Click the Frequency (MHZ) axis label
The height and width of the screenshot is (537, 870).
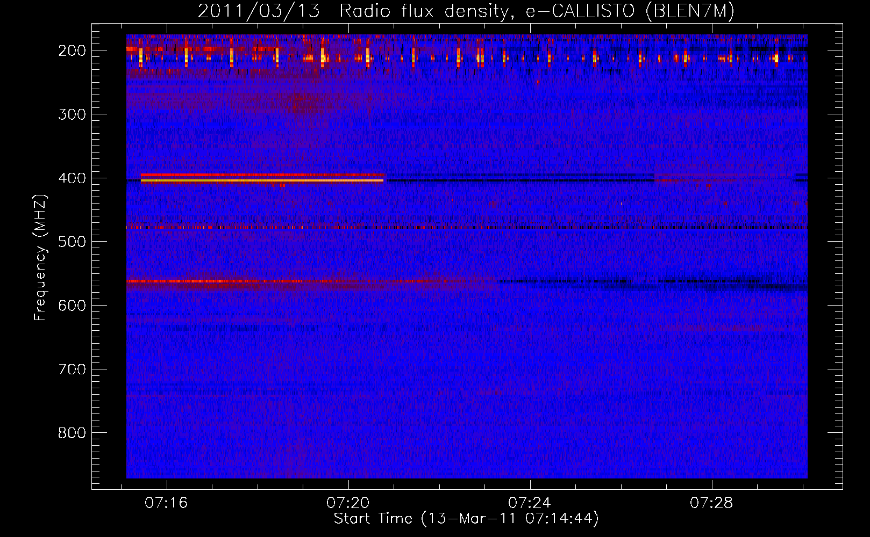(x=40, y=257)
